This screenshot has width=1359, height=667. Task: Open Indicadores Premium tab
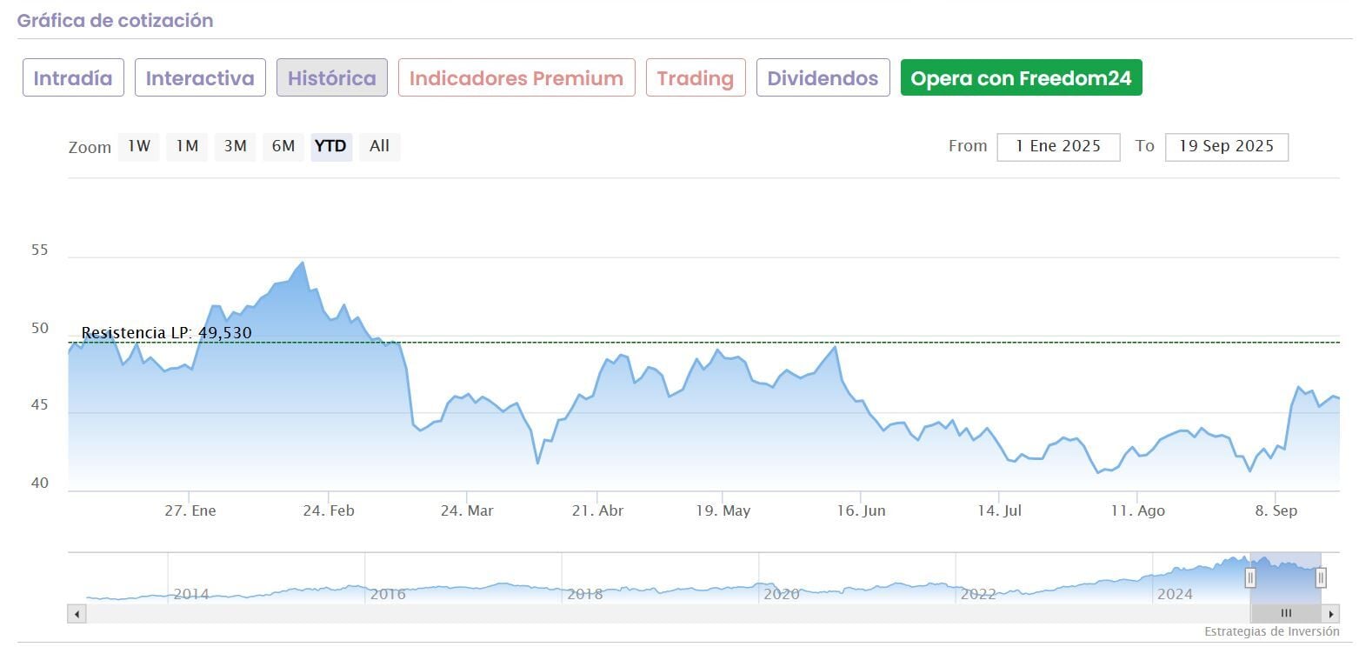point(516,78)
